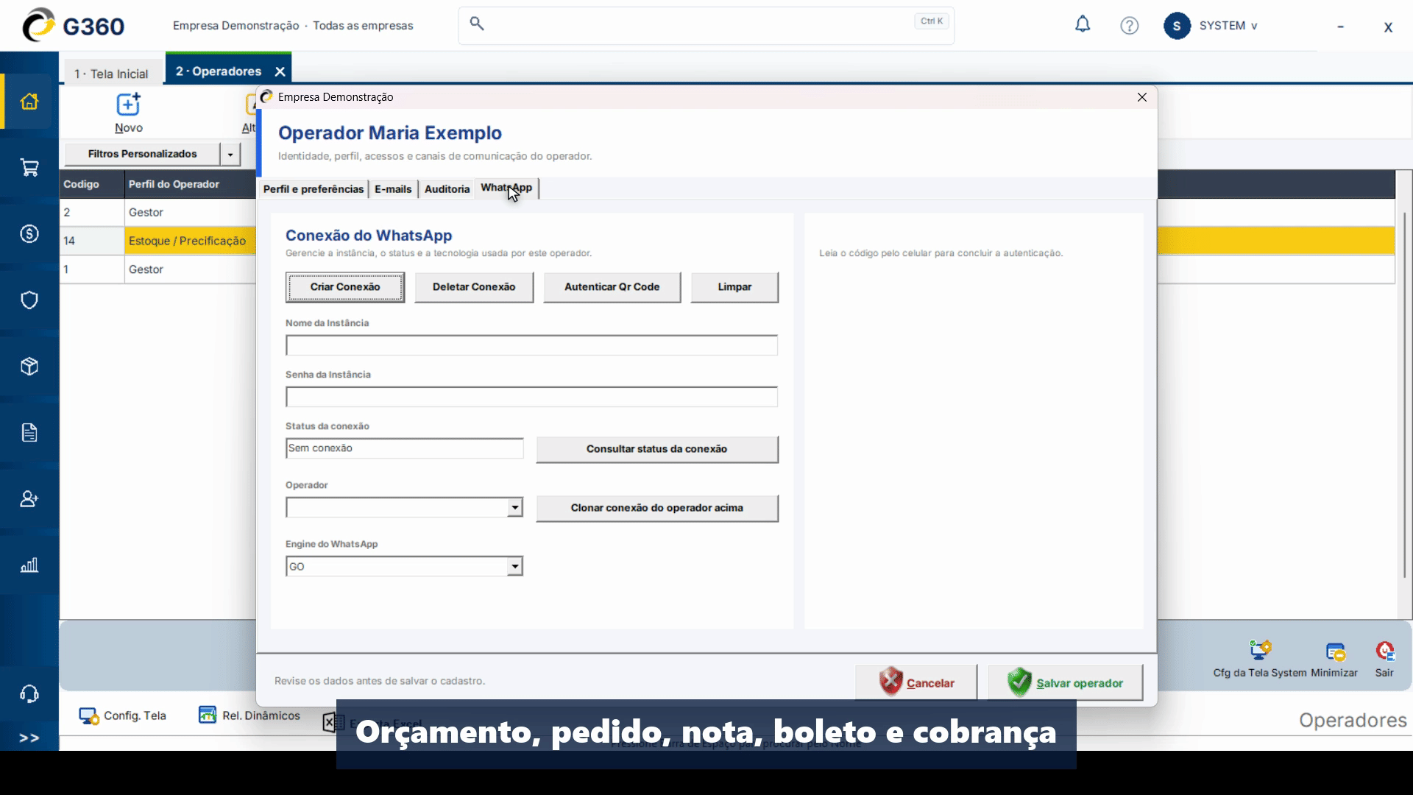Open the Auditoria tab
This screenshot has width=1413, height=795.
[x=447, y=189]
